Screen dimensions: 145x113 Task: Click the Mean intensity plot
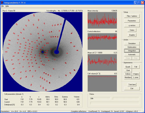(102, 20)
